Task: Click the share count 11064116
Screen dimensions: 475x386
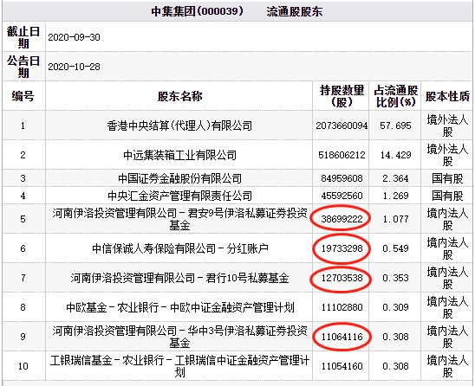Action: click(x=342, y=337)
